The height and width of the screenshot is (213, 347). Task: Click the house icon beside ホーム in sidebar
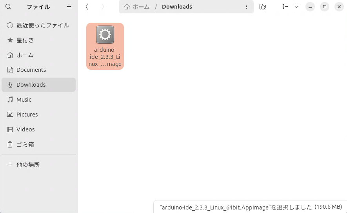[x=10, y=55]
